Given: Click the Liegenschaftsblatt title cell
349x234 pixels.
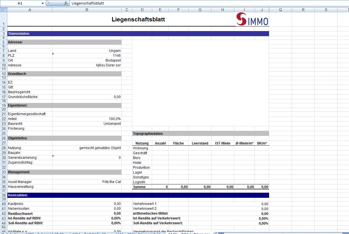Looking at the screenshot, I should point(138,19).
